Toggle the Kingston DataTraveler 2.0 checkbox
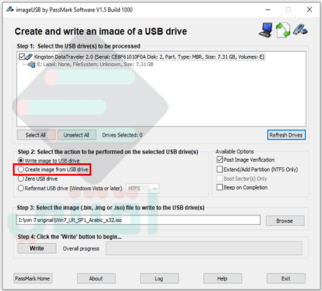This screenshot has height=291, width=322. pyautogui.click(x=22, y=56)
